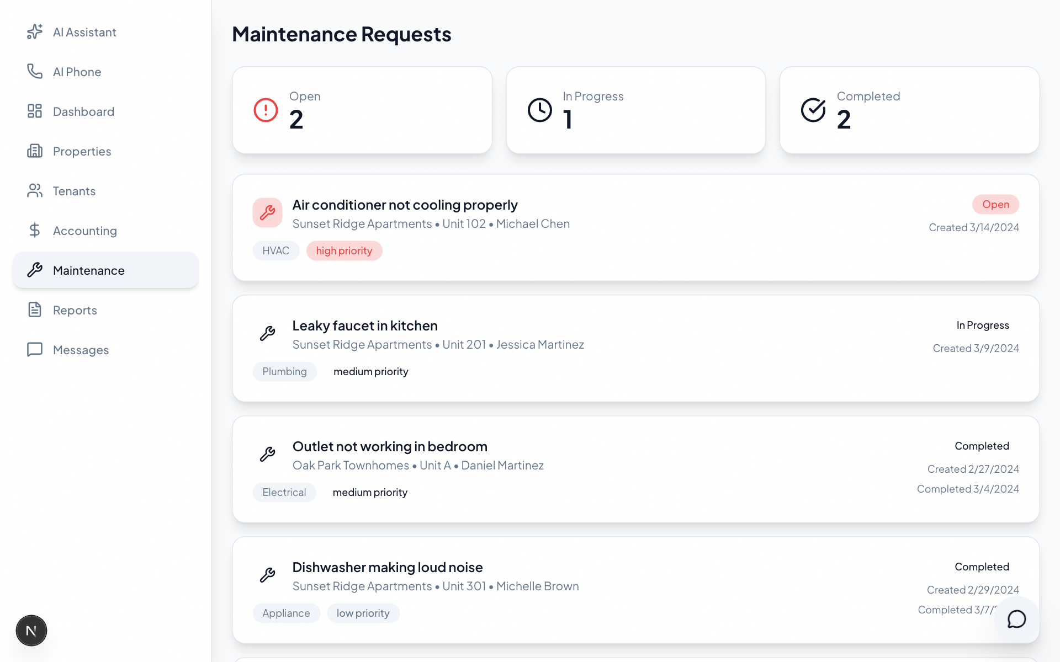The height and width of the screenshot is (662, 1060).
Task: Click the red alert icon on Open card
Action: click(x=266, y=110)
